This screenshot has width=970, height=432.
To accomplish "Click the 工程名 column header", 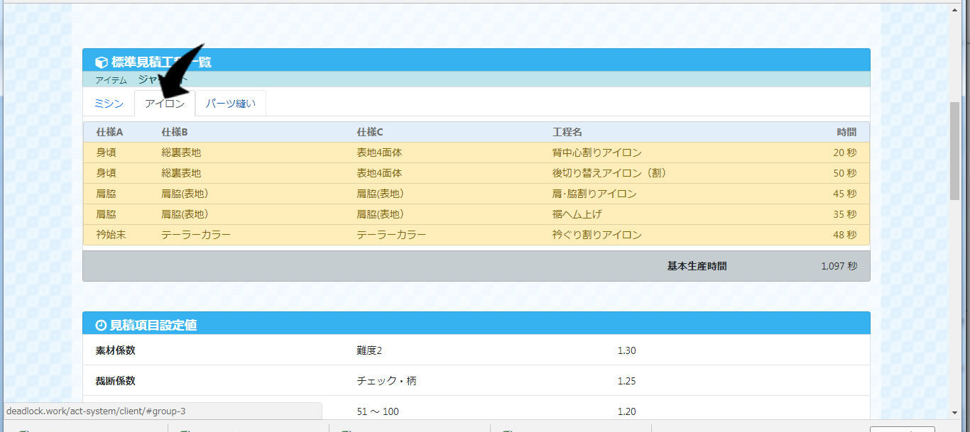I will (567, 132).
